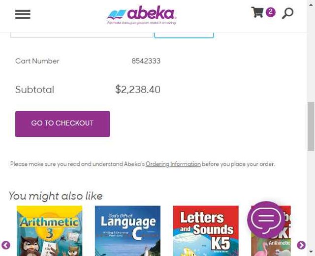Show next carousel products arrow

coord(301,245)
